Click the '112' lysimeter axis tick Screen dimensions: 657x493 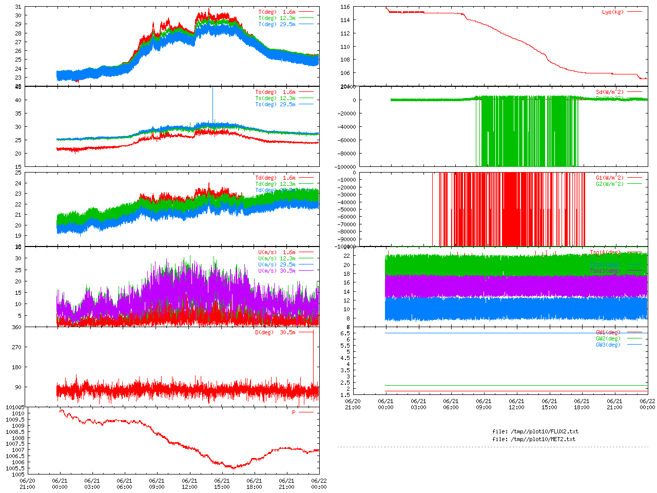(345, 33)
